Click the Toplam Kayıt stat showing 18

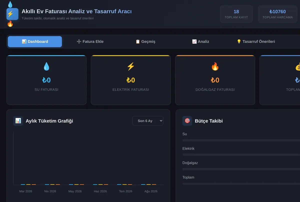coord(236,14)
